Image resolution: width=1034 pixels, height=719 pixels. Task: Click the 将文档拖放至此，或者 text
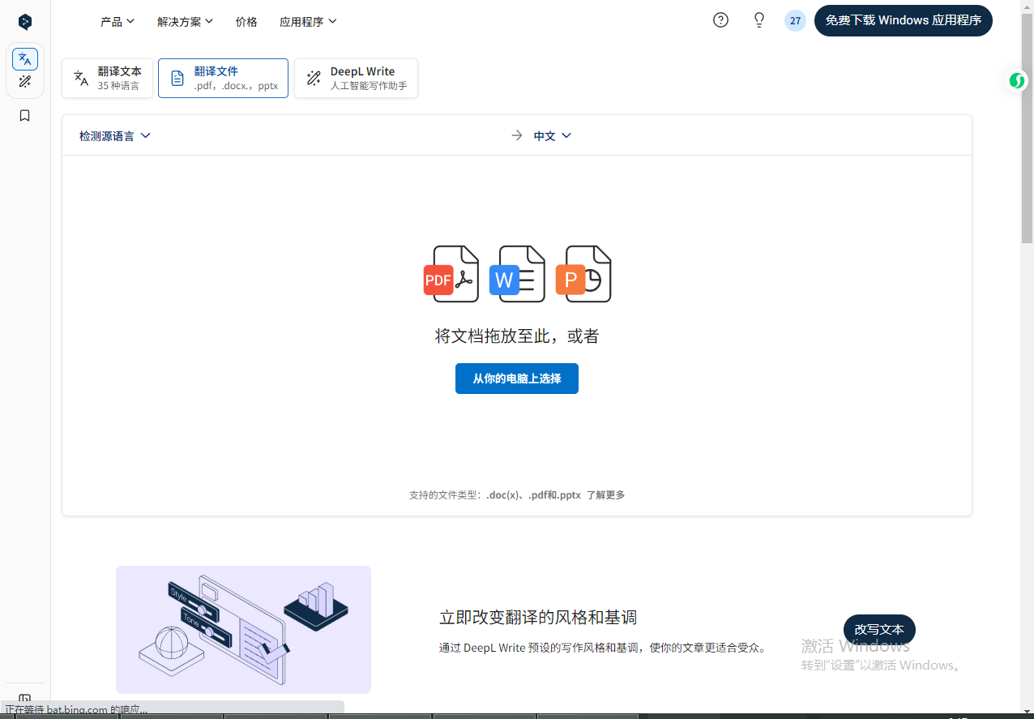517,336
